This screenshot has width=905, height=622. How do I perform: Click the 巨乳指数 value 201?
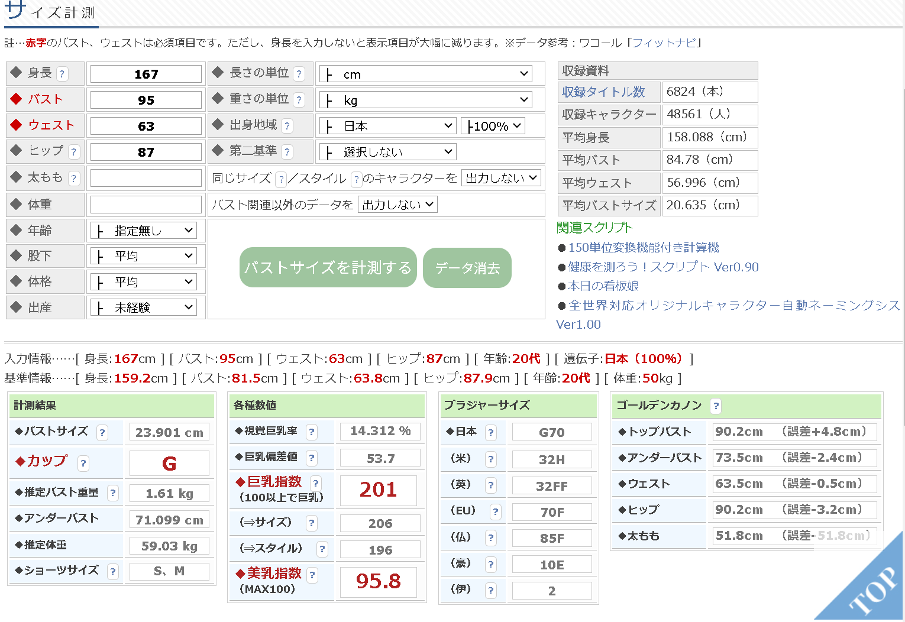(379, 490)
